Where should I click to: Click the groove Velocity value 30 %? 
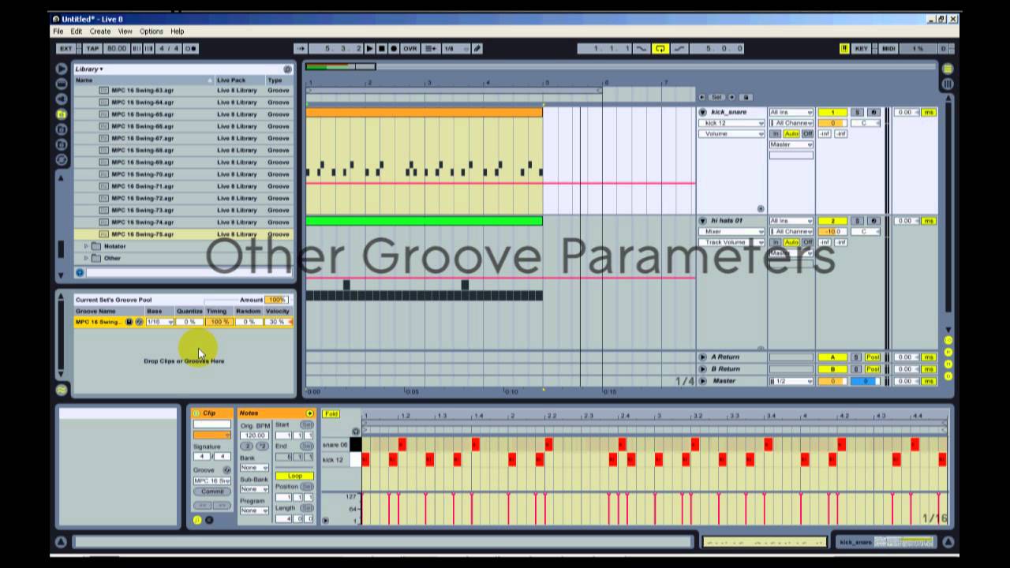277,322
